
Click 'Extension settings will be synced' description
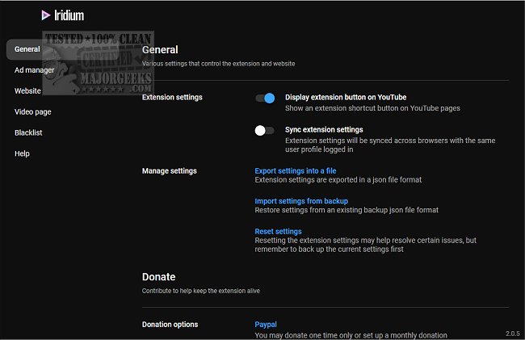pos(390,145)
